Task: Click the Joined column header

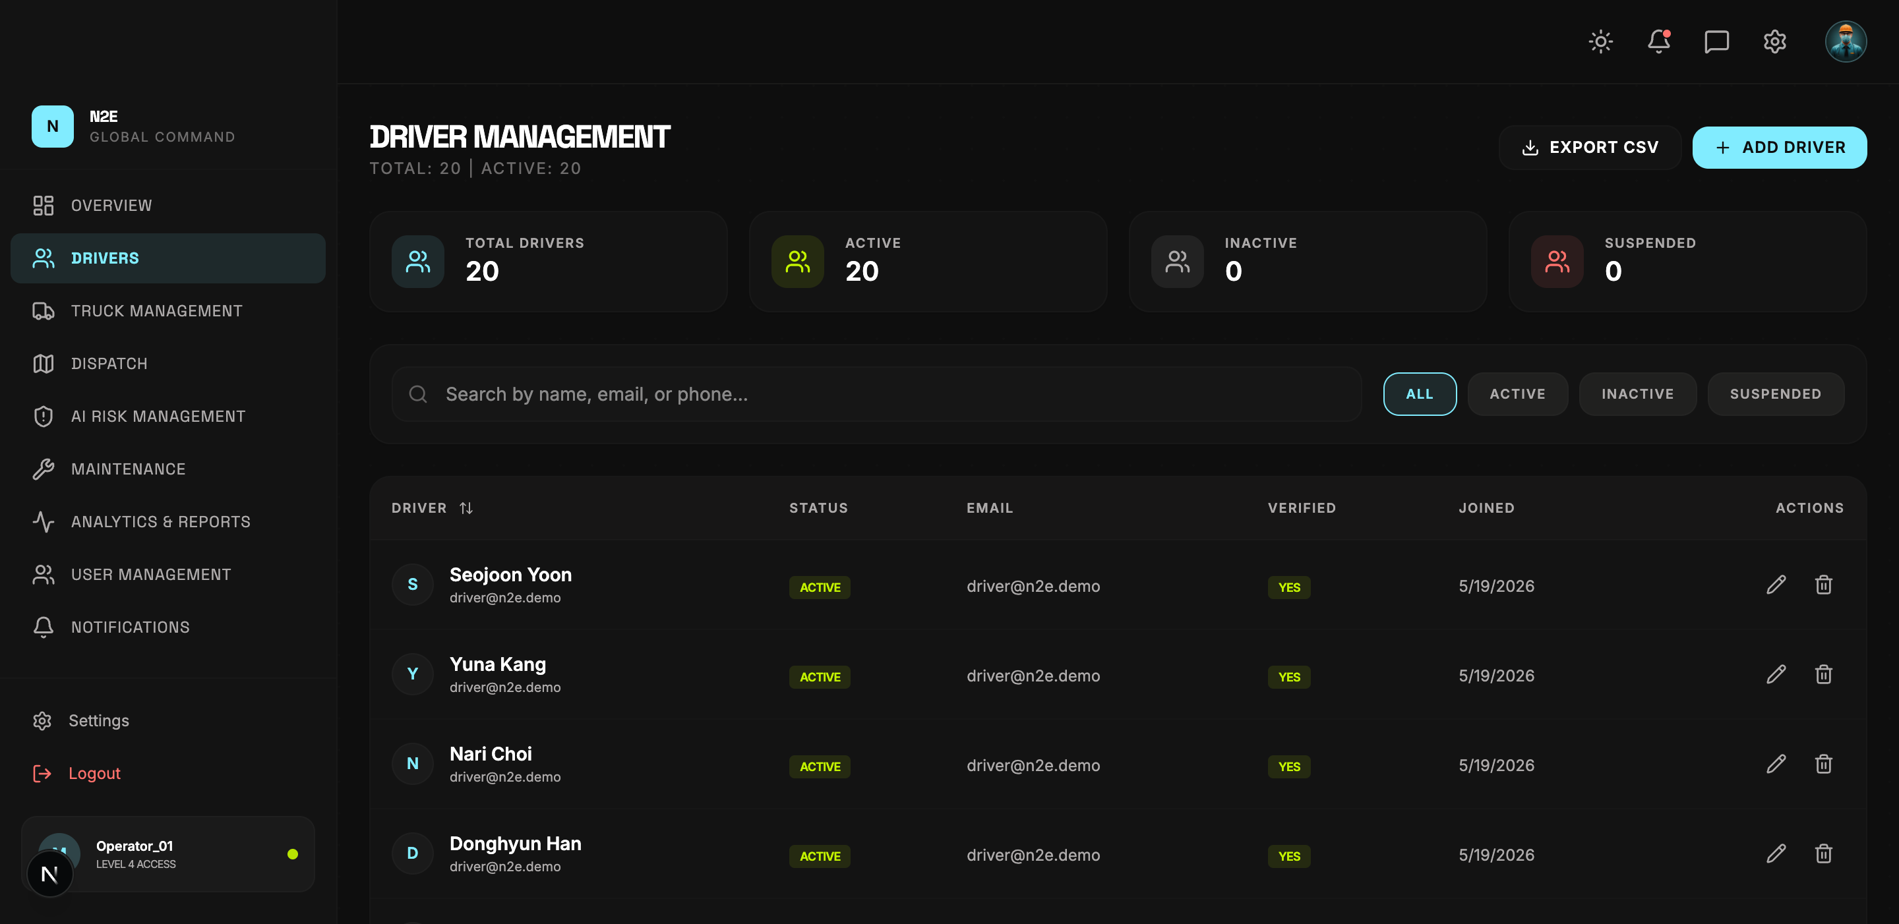Action: coord(1486,508)
